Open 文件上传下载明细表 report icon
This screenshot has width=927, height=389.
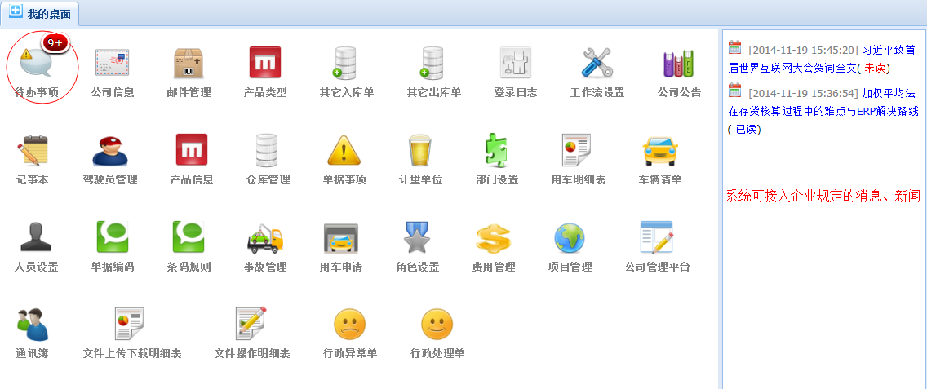[131, 325]
